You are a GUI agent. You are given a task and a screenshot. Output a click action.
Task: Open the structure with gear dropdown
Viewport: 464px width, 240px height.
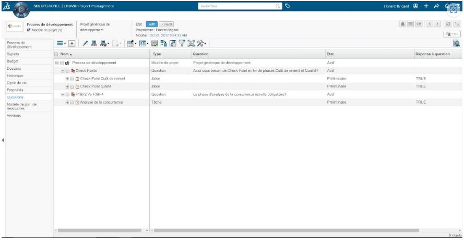click(104, 43)
